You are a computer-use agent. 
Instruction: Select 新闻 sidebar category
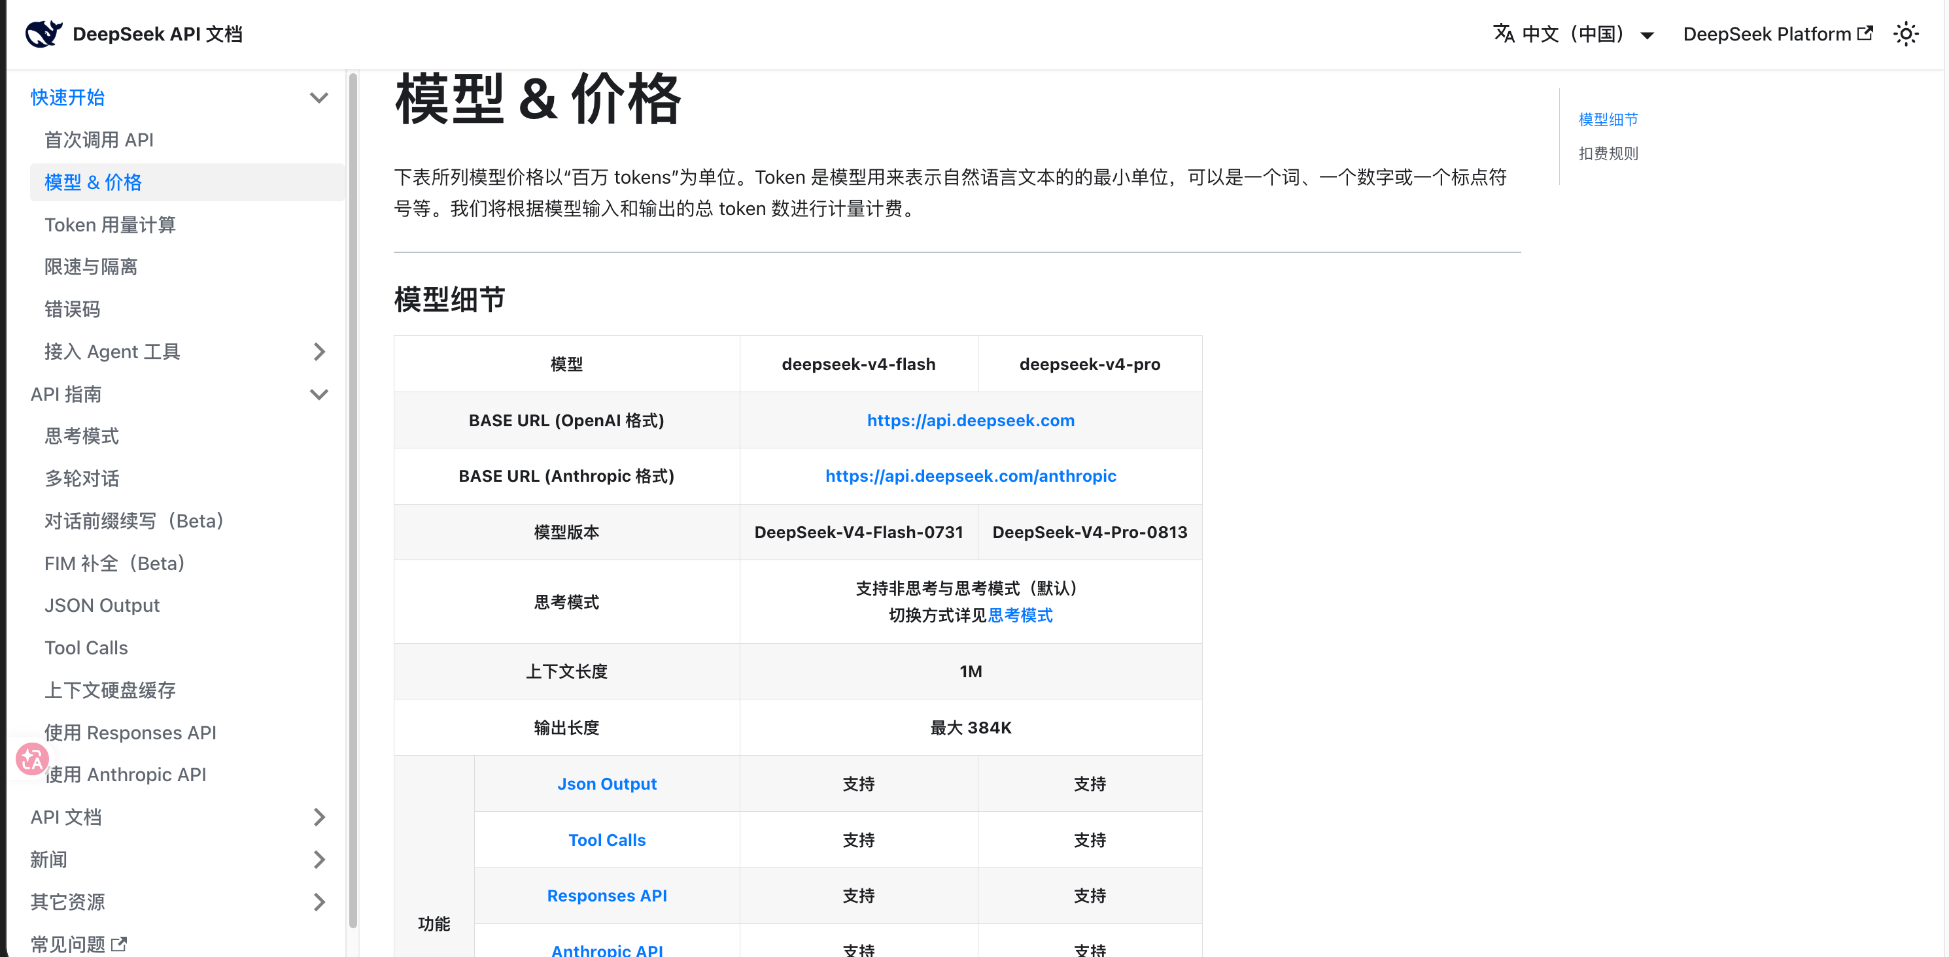[x=48, y=860]
